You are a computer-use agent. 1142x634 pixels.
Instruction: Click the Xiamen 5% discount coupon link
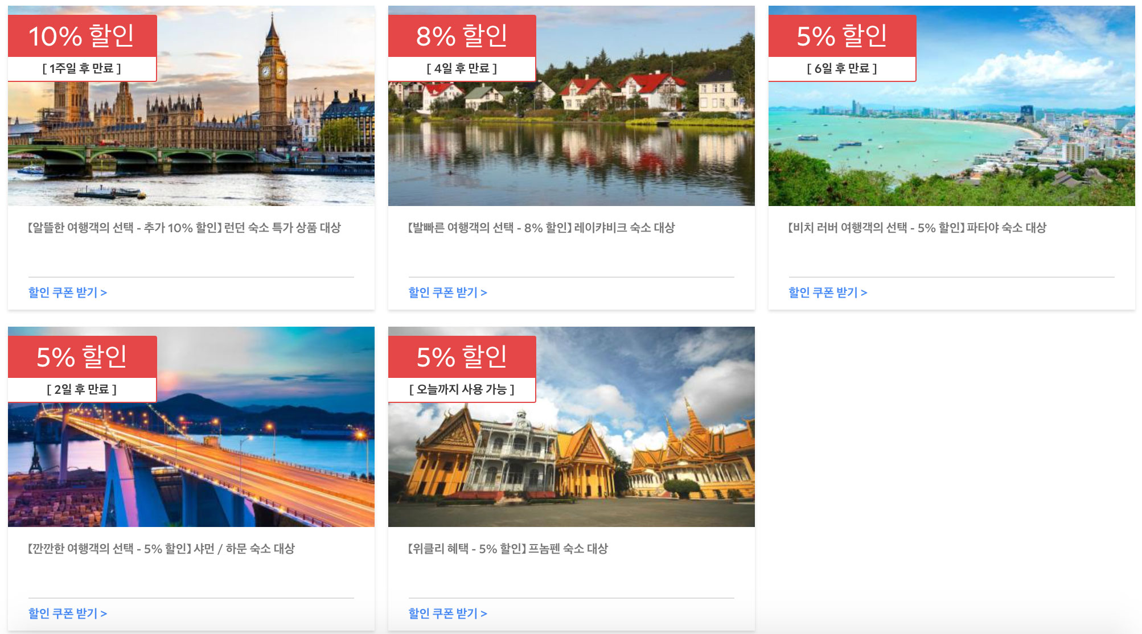pyautogui.click(x=68, y=614)
